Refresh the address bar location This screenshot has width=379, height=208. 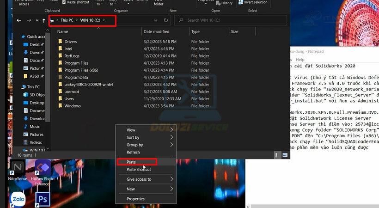(166, 20)
